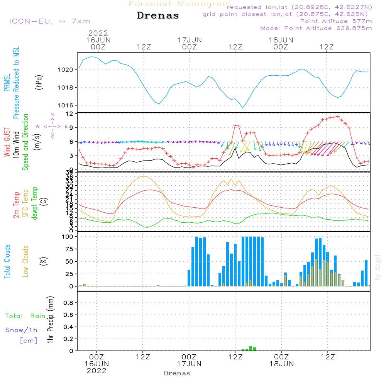Click the 75 tick on cloud axis

(x=69, y=249)
